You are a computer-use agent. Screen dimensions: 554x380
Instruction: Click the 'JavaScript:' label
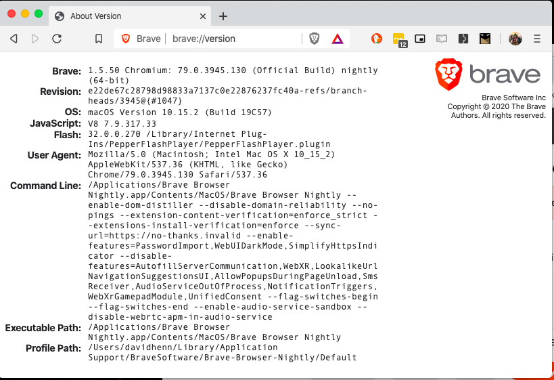coord(55,123)
